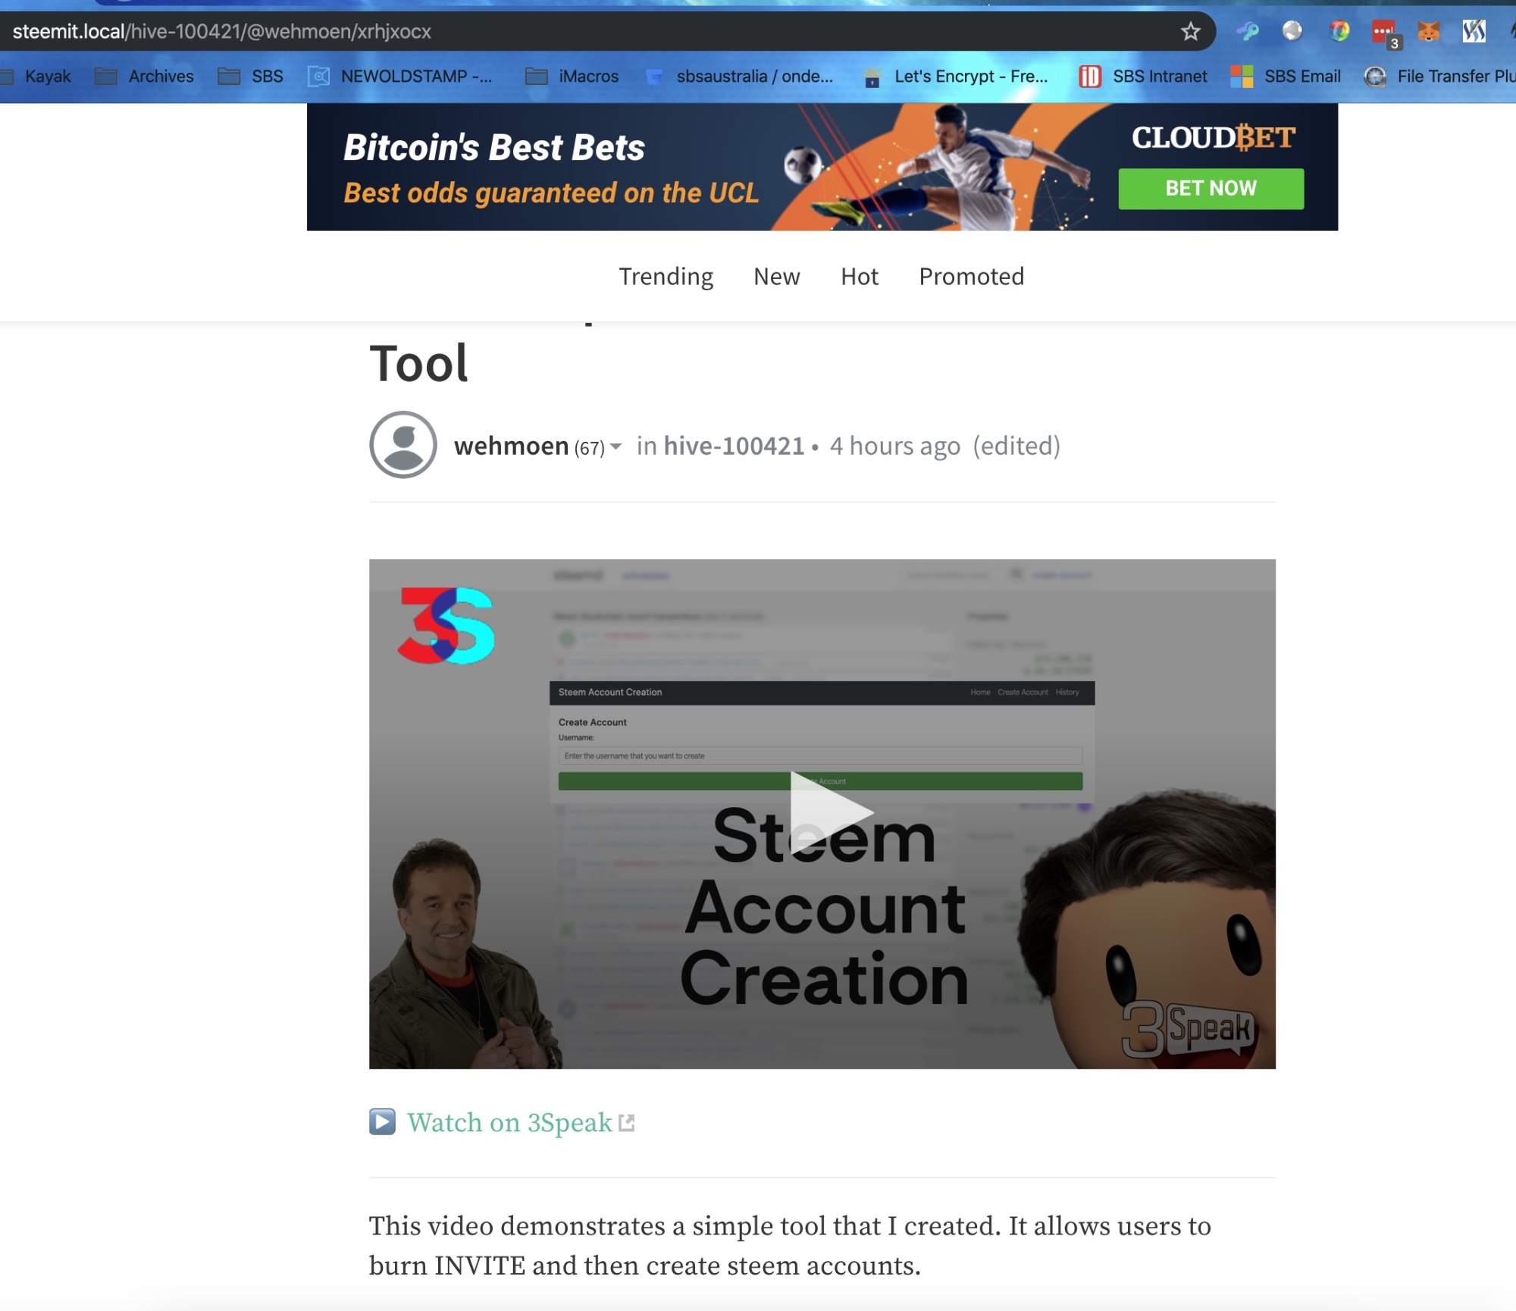Viewport: 1516px width, 1311px height.
Task: Open the Archives bookmark folder
Action: tap(144, 76)
